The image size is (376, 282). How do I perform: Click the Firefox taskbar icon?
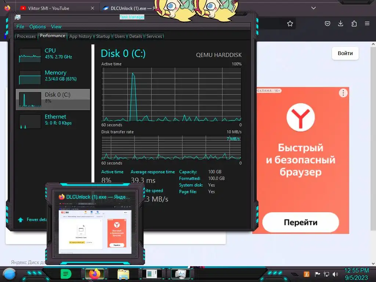pyautogui.click(x=95, y=274)
